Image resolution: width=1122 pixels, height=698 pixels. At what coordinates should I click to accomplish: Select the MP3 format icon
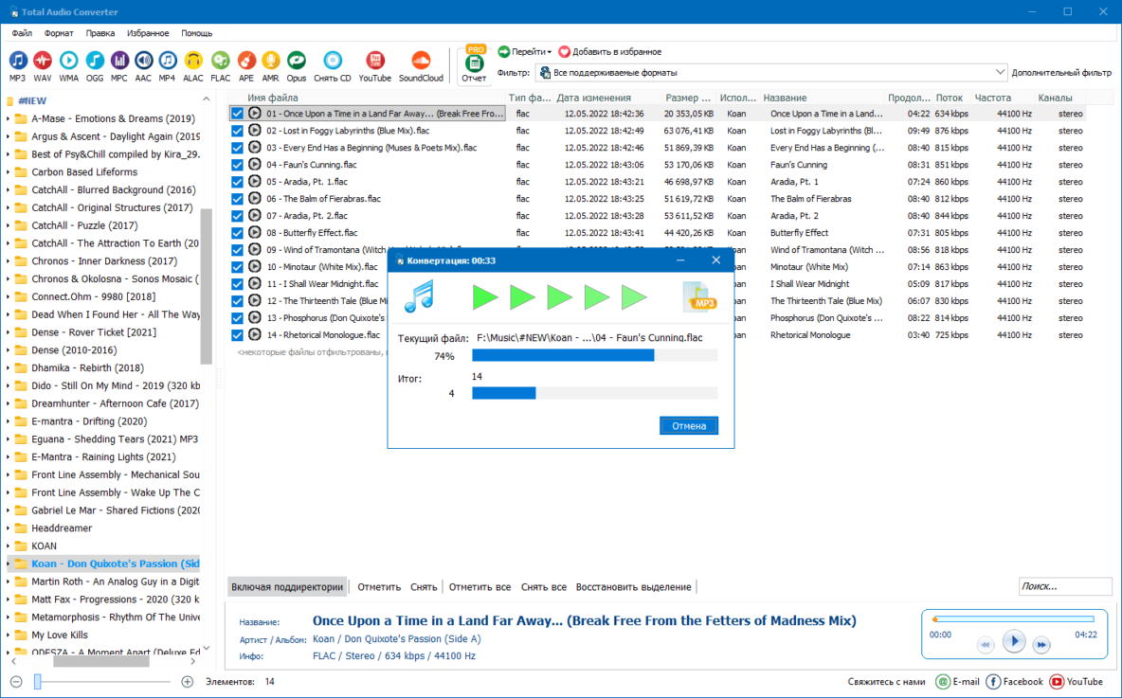coord(18,65)
